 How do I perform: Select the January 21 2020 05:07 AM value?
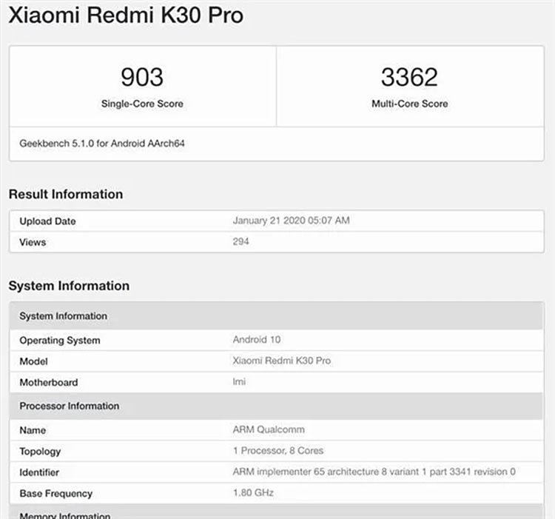pos(291,221)
